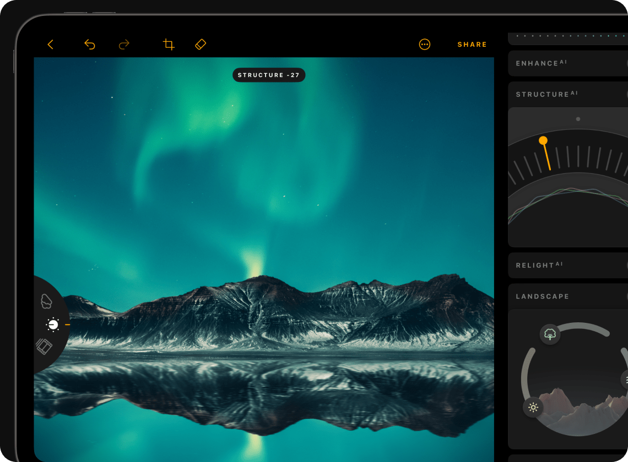This screenshot has height=462, width=628.
Task: Select the Erase tool
Action: pos(201,45)
